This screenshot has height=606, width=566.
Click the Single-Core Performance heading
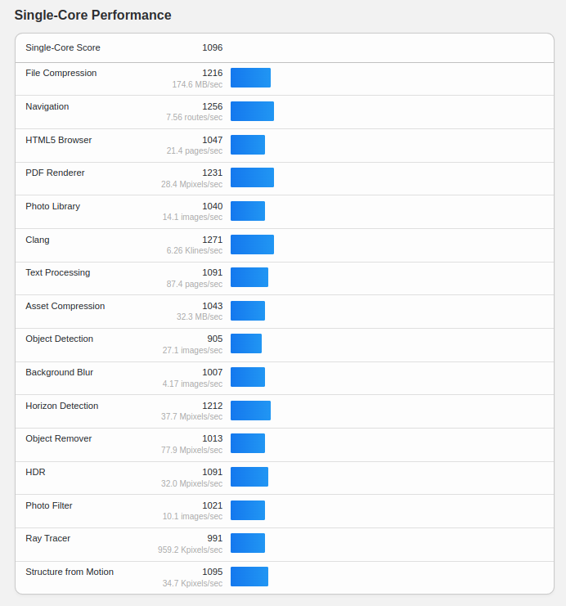(x=92, y=16)
